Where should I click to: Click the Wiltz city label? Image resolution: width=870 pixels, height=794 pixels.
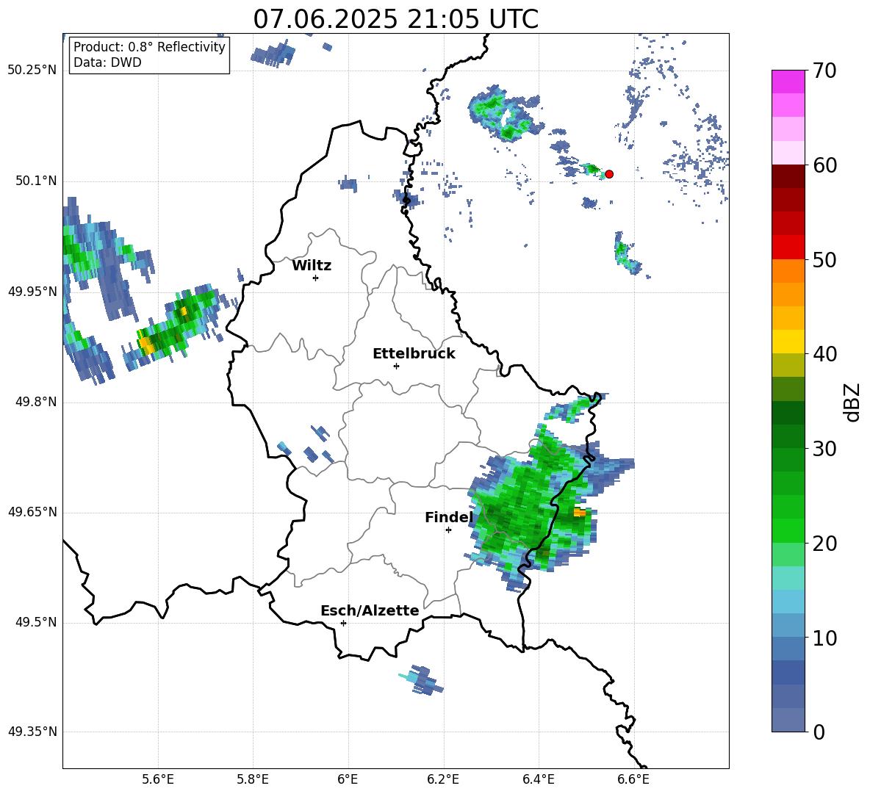point(312,265)
